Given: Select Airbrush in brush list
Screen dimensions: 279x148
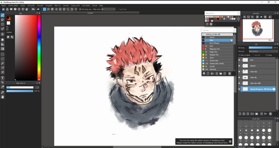Looking at the screenshot, I should tap(217, 69).
